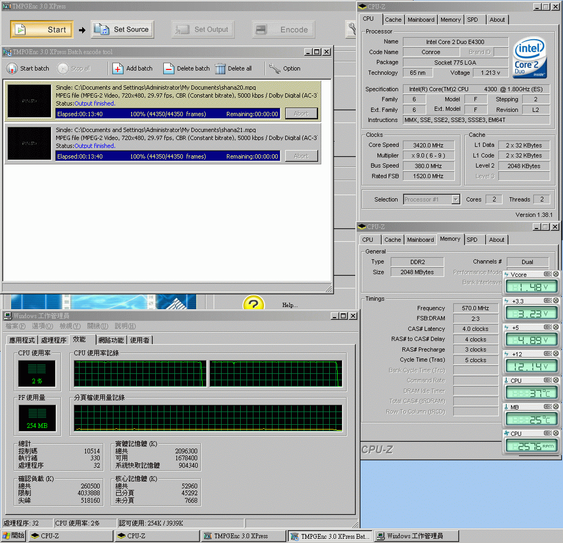563x543 pixels.
Task: Open 檔案(F) menu in Task Manager
Action: [x=15, y=326]
